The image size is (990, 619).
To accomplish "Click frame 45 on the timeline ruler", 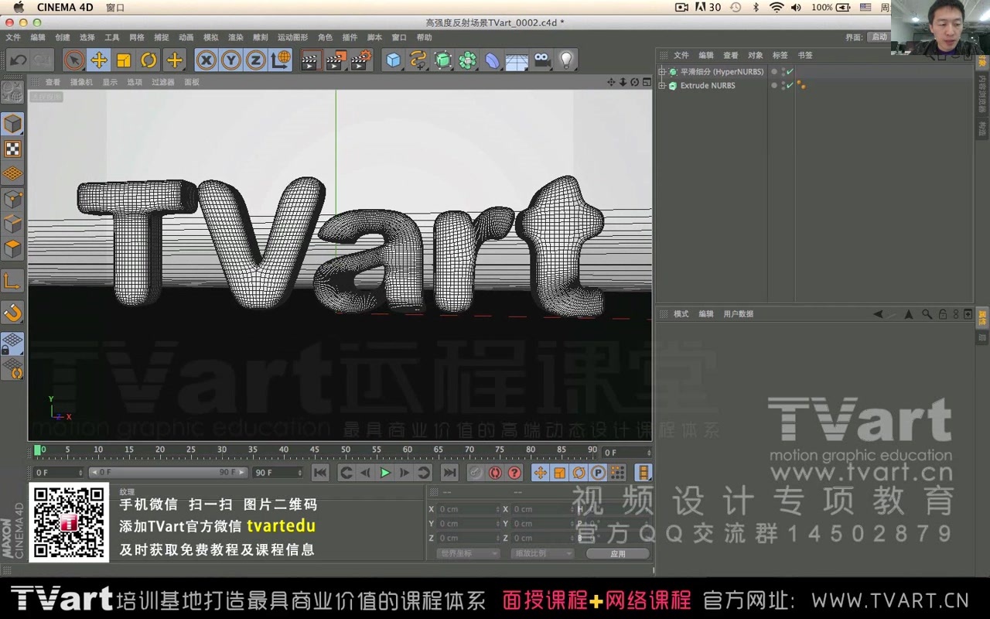I will coord(315,450).
